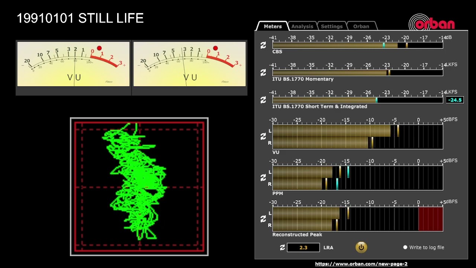476x268 pixels.
Task: Click the Short Term & Integrated meter bar
Action: pos(358,100)
